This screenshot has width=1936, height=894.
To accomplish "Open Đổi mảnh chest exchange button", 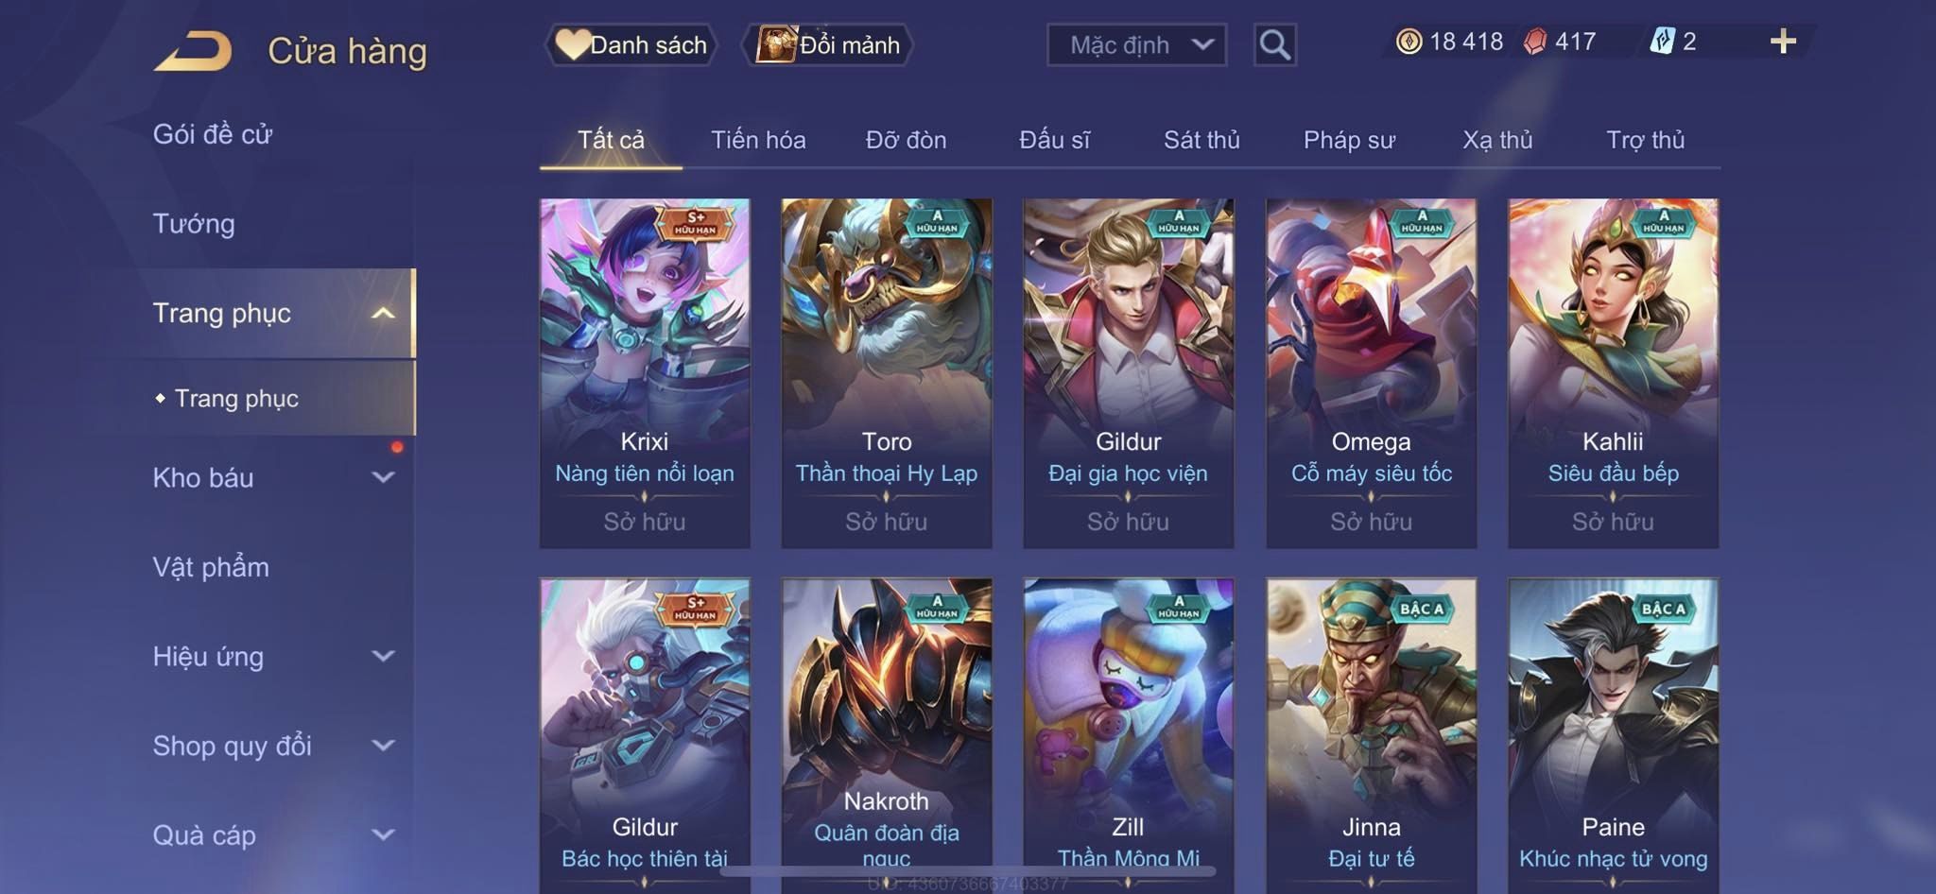I will (x=827, y=44).
